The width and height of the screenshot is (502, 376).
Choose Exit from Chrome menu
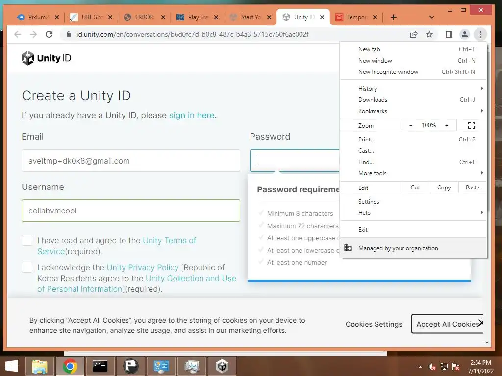(x=413, y=229)
